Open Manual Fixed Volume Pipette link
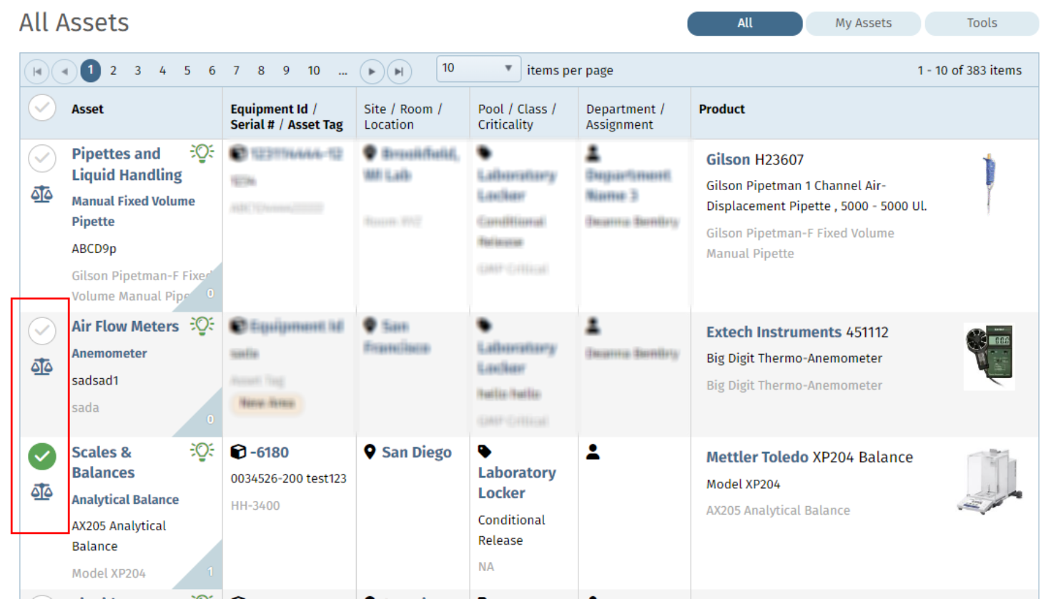The height and width of the screenshot is (599, 1051). pyautogui.click(x=133, y=211)
